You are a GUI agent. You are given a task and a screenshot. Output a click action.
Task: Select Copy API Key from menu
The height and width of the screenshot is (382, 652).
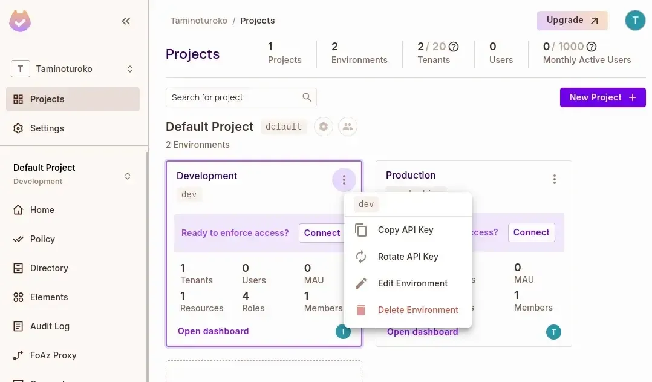(x=405, y=230)
